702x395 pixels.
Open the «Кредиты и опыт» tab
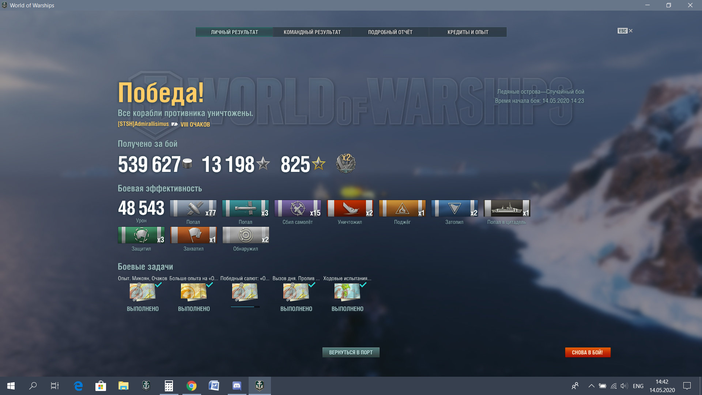point(468,32)
